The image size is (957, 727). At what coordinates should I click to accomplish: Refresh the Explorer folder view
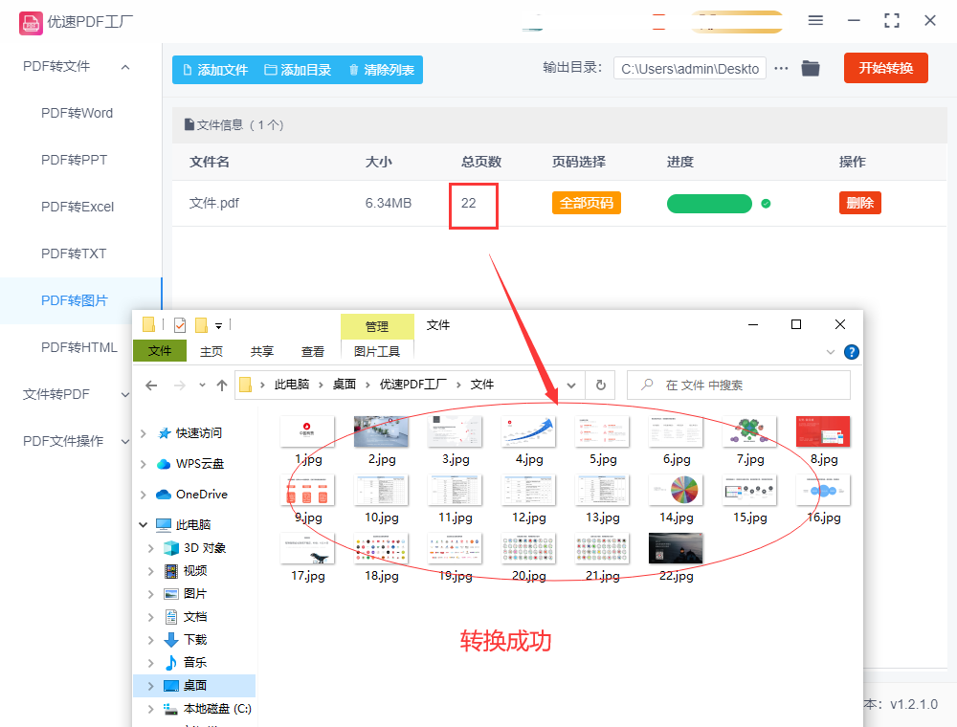point(601,385)
